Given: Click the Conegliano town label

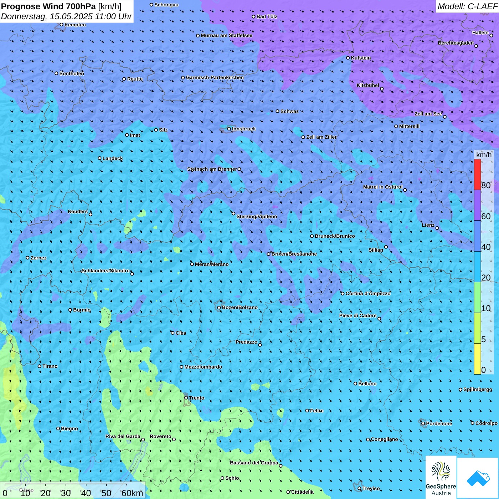Looking at the screenshot, I should [384, 439].
